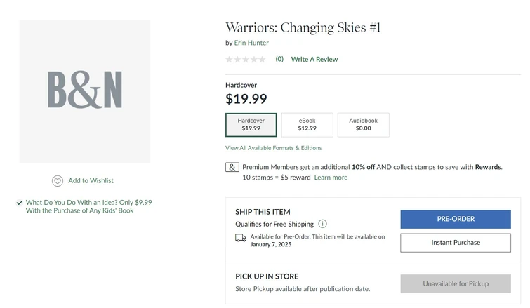Click the B&N Premium member badge icon
The height and width of the screenshot is (308, 530).
232,167
